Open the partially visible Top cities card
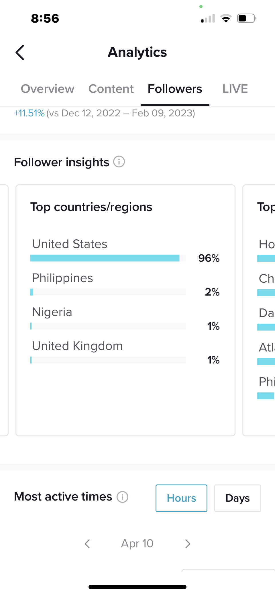The image size is (275, 596). click(x=259, y=310)
